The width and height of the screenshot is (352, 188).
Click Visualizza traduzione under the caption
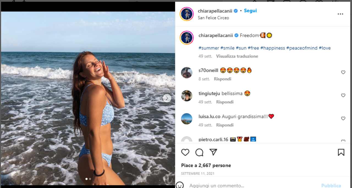pyautogui.click(x=237, y=56)
